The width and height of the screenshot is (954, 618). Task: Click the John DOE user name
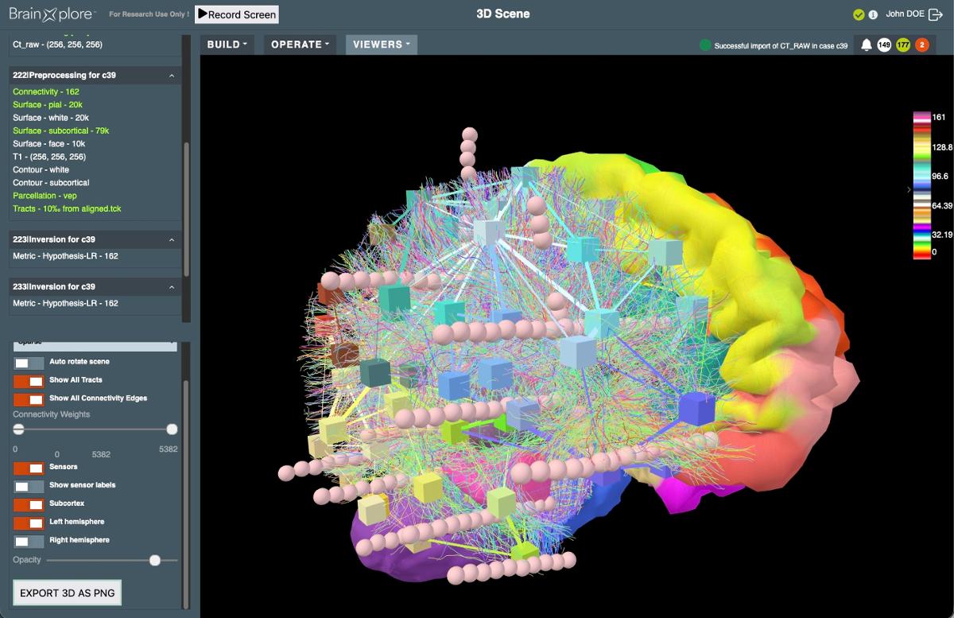point(905,14)
